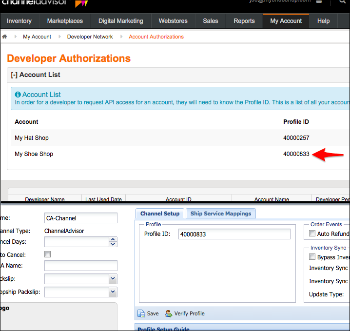Click the Packslip combo box field
The height and width of the screenshot is (331, 350).
[77, 279]
